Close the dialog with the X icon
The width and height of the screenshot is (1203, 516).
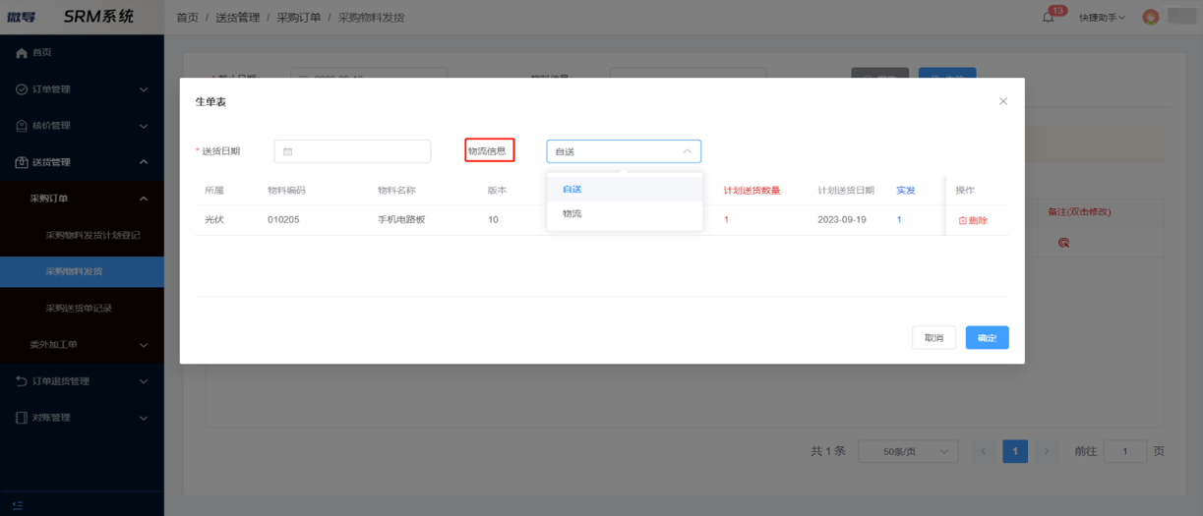pos(1002,101)
